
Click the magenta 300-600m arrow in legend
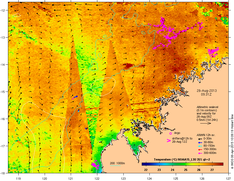200,153
